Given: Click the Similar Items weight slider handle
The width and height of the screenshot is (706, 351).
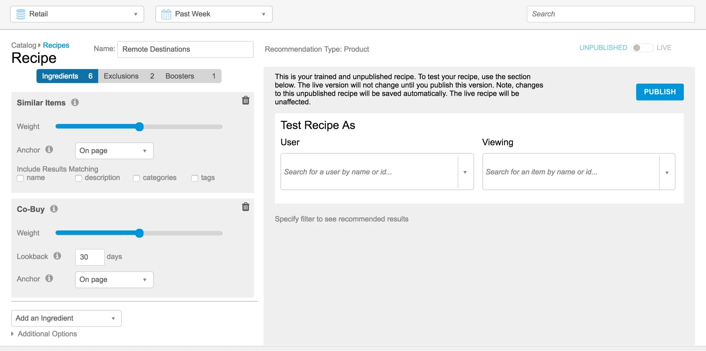Looking at the screenshot, I should pos(139,127).
